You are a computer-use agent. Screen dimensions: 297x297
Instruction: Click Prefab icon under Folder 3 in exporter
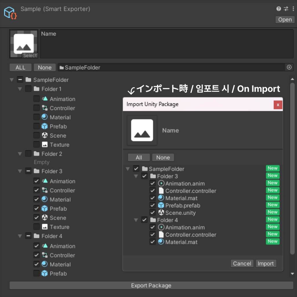[x=45, y=208]
